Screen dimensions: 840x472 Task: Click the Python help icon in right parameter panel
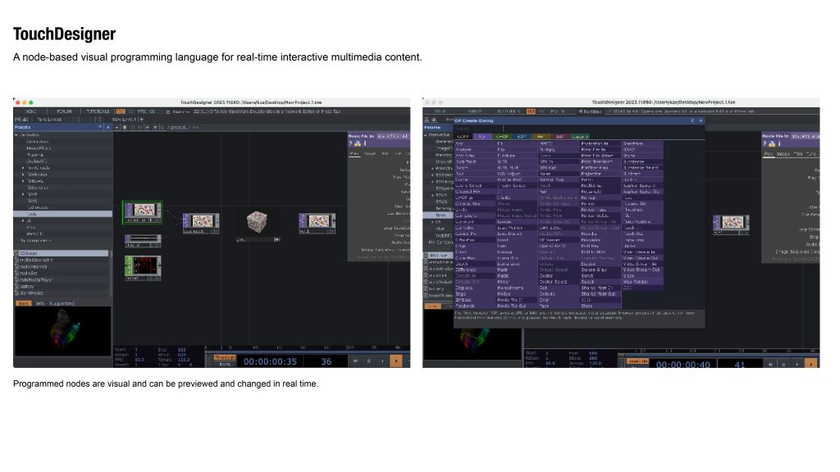coord(772,143)
